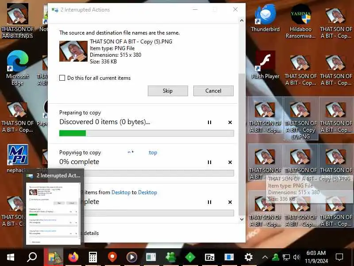Open the Windows Start menu

point(11,257)
